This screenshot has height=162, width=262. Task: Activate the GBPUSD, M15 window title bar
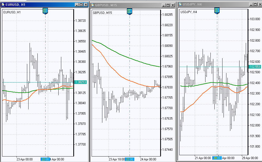(x=126, y=5)
